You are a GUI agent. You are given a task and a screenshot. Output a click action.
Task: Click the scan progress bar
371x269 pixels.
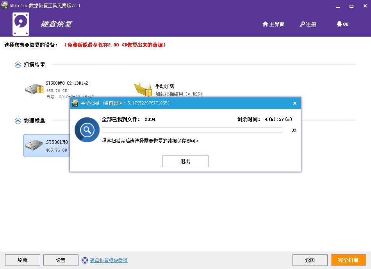192,130
